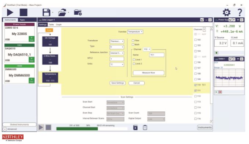249x144 pixels.
Task: Open the Transducer Thermocouple dropdown
Action: click(117, 41)
